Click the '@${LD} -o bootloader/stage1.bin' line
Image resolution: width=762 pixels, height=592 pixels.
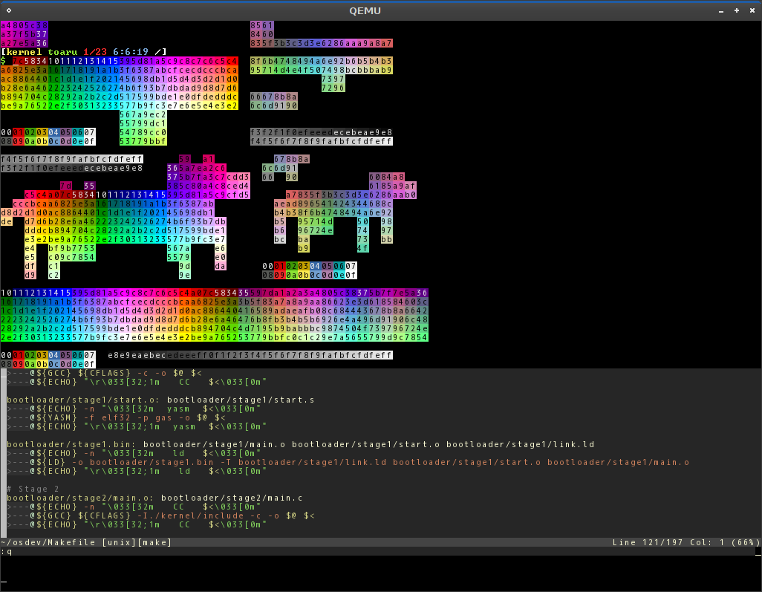[x=348, y=462]
